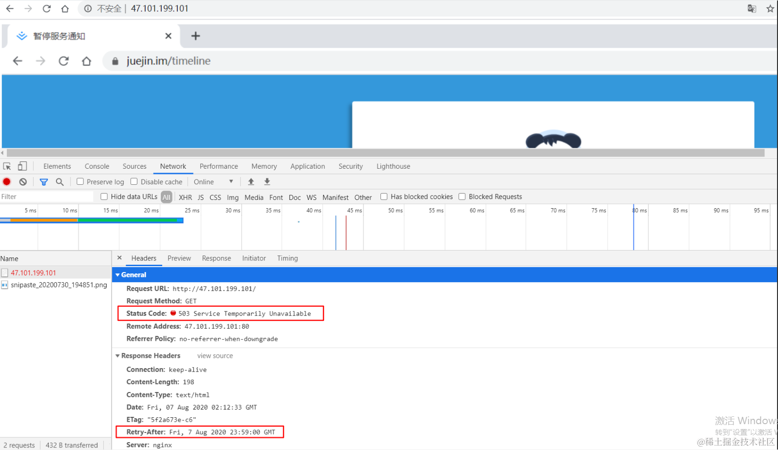This screenshot has width=778, height=450.
Task: Open the Lighthouse panel
Action: [393, 166]
